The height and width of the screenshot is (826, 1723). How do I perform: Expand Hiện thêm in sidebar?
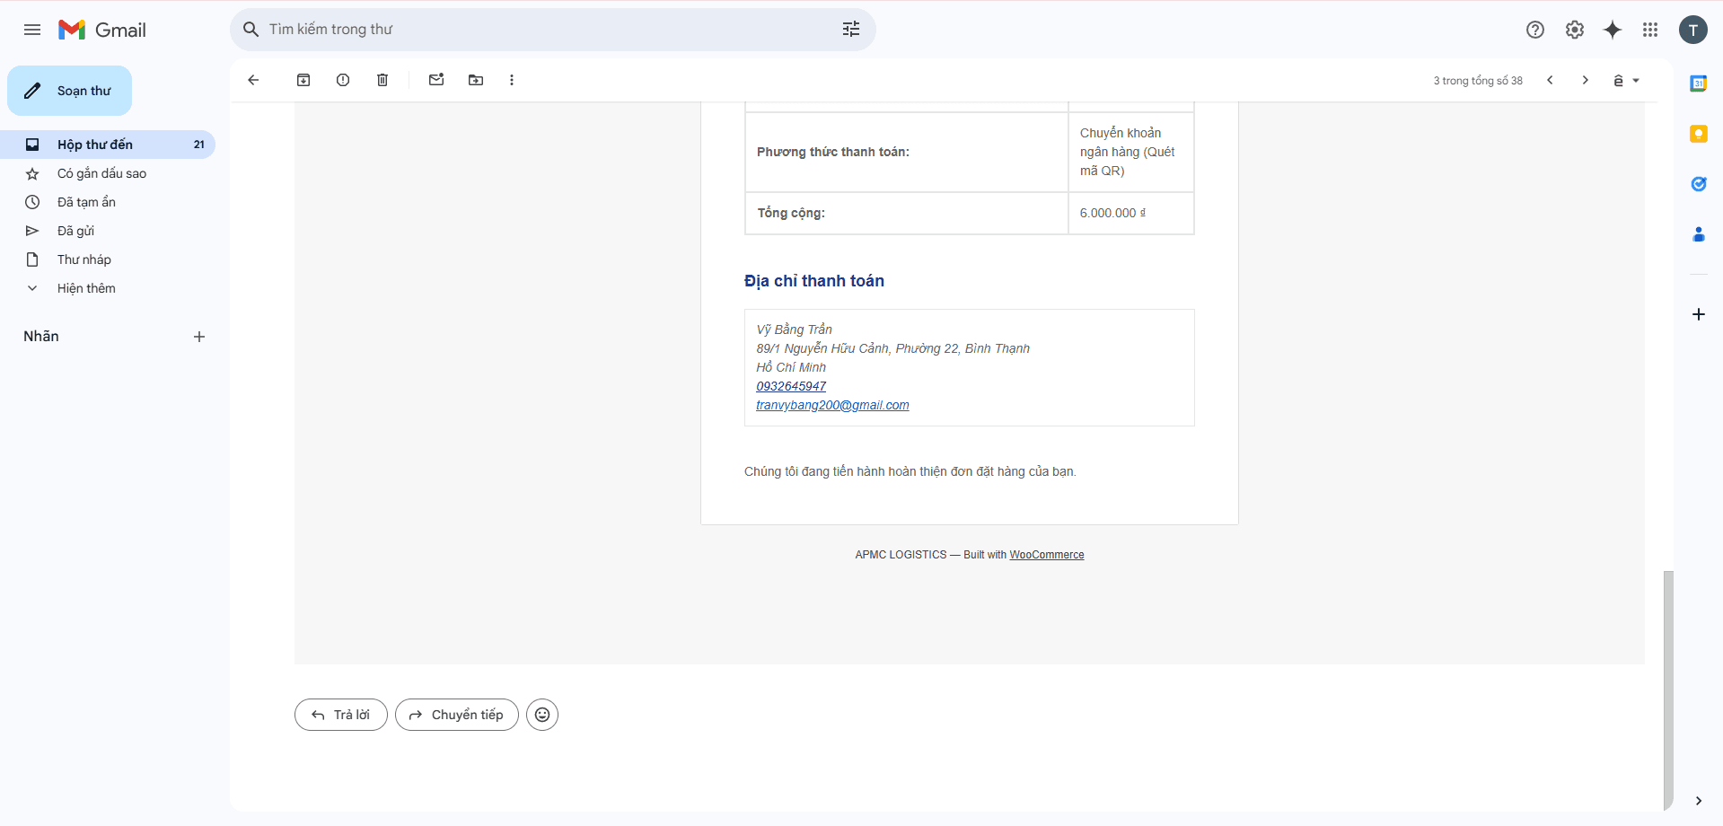tap(86, 288)
